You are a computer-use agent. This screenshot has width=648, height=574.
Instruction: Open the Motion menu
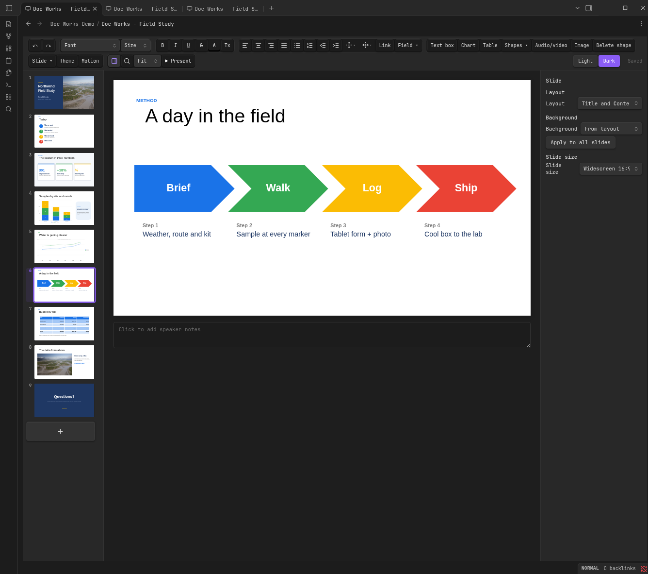pyautogui.click(x=90, y=61)
